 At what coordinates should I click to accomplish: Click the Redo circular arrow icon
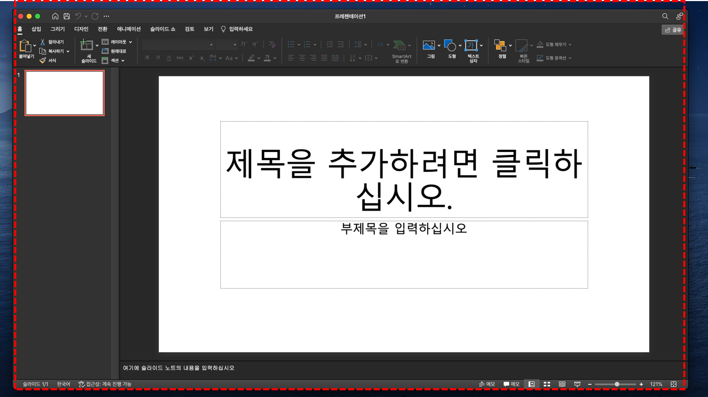(x=95, y=16)
